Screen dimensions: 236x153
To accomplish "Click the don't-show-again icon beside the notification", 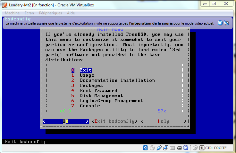I will click(226, 23).
